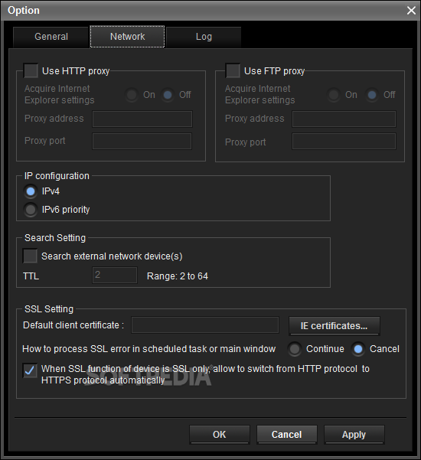Enable the Use HTTP proxy checkbox

[x=31, y=70]
